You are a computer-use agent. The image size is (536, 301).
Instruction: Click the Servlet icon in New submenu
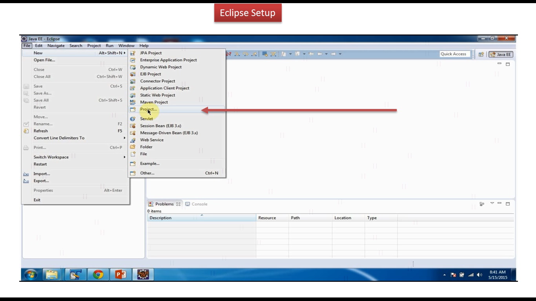pos(133,119)
